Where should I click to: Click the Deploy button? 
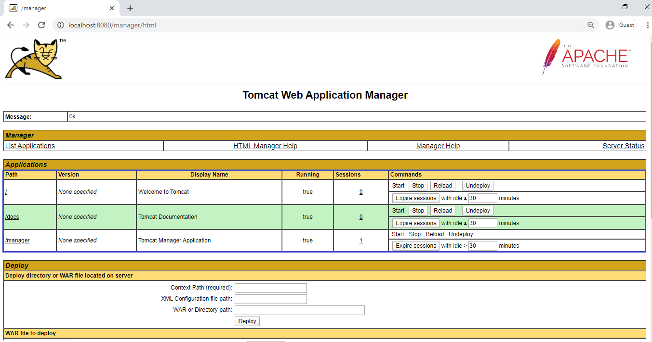(247, 321)
